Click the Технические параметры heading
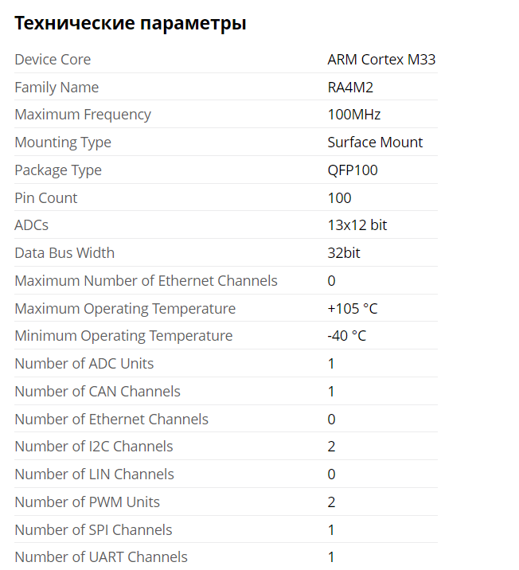Screen dimensions: 519x570 131,24
